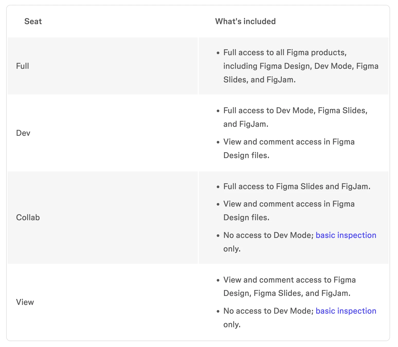398x347 pixels.
Task: Select the Dev seat cell
Action: click(x=23, y=133)
